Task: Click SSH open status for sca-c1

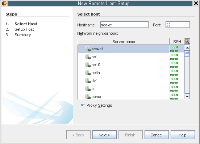Action: pyautogui.click(x=174, y=49)
